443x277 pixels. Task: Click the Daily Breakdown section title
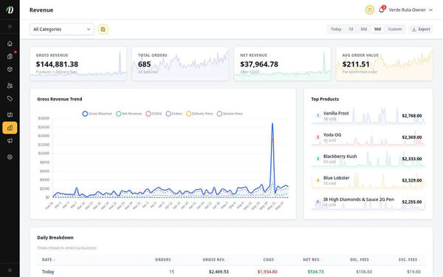pyautogui.click(x=55, y=237)
